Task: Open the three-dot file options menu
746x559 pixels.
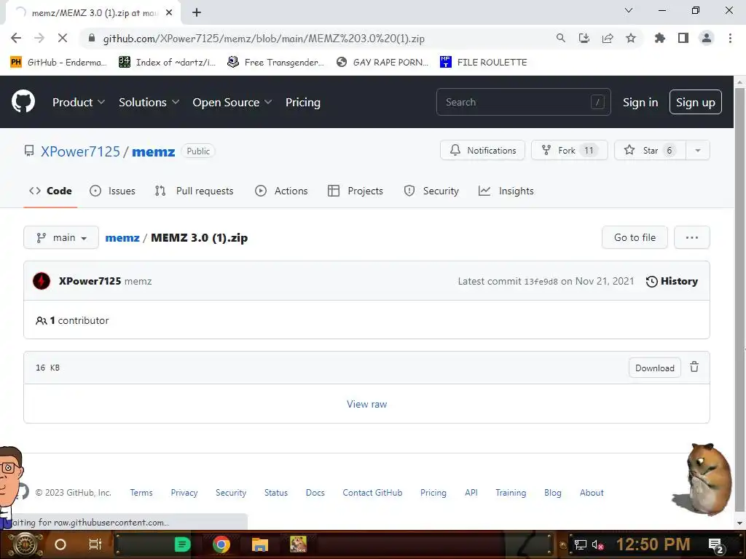Action: coord(692,238)
